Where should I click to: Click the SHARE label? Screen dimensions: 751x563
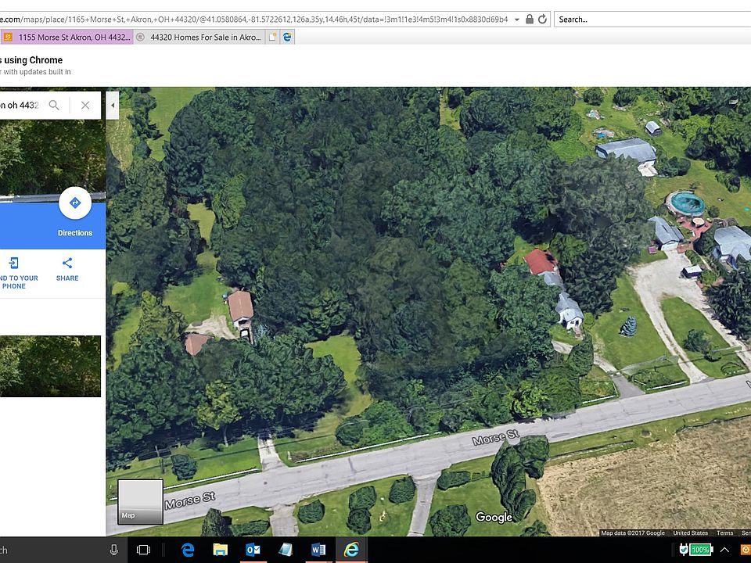tap(67, 278)
